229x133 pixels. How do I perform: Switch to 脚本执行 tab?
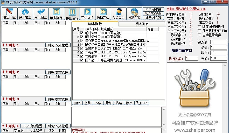[x=95, y=24]
